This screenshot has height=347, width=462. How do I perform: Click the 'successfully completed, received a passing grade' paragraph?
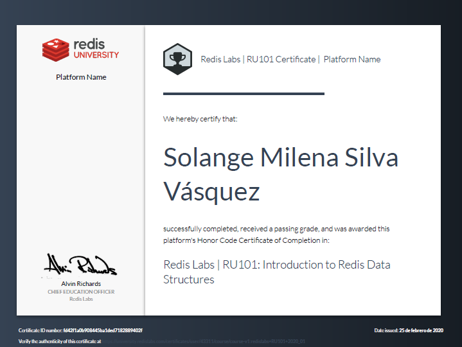[276, 235]
